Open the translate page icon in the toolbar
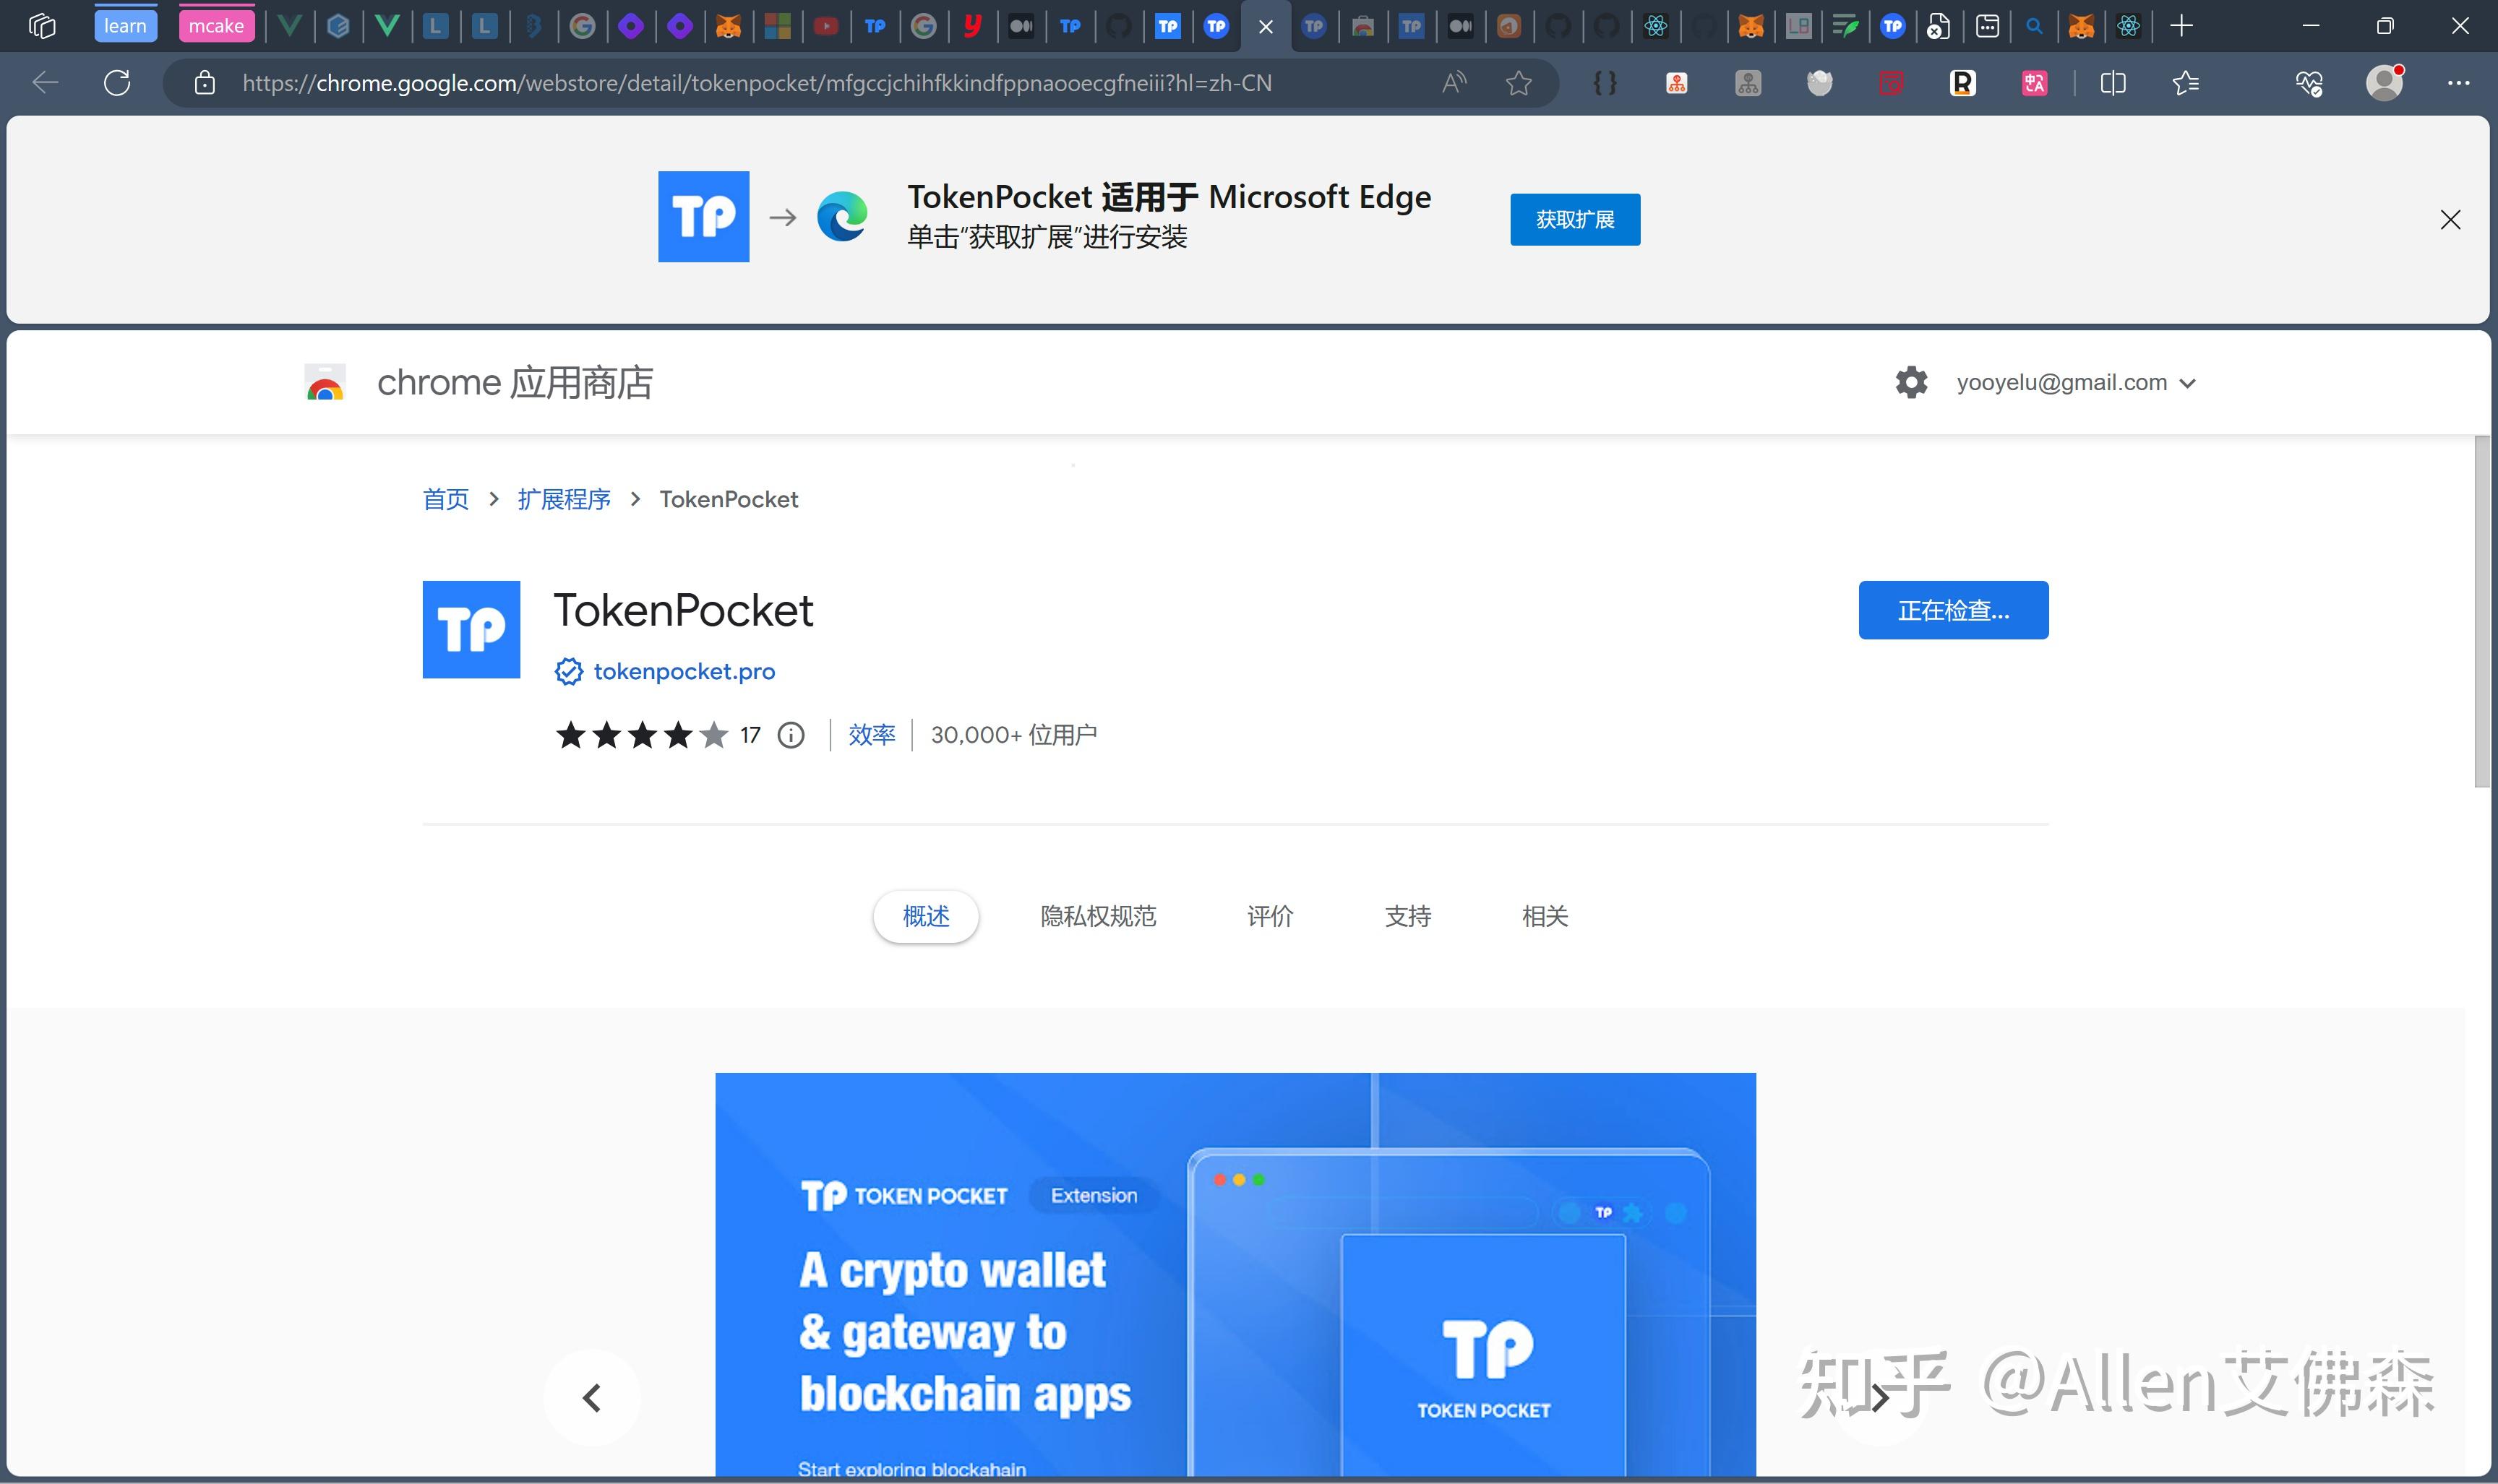The width and height of the screenshot is (2498, 1484). tap(2034, 83)
